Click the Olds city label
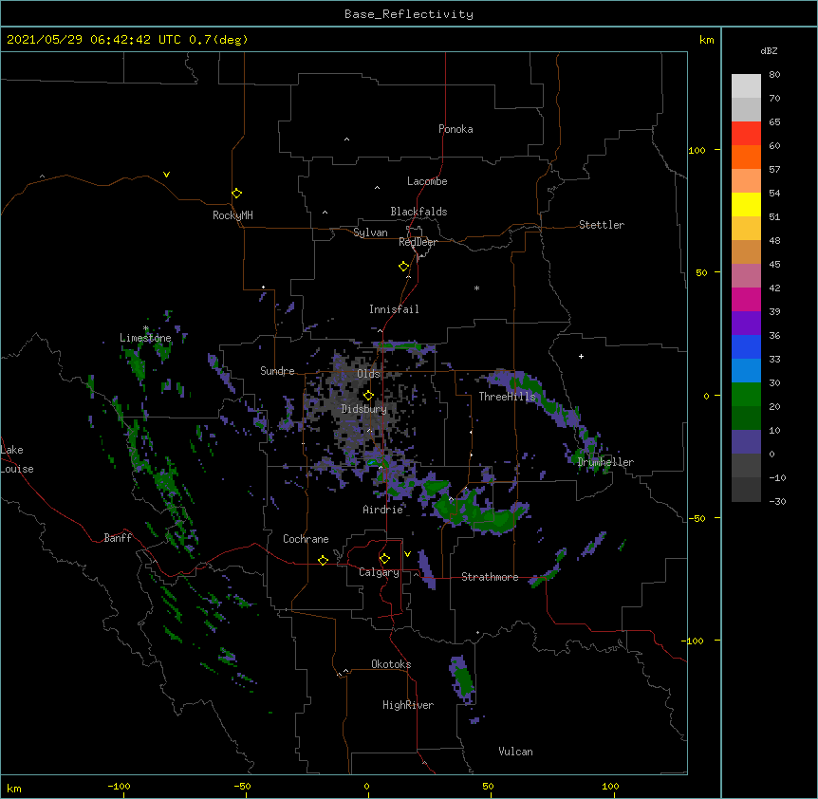818x799 pixels. point(368,374)
